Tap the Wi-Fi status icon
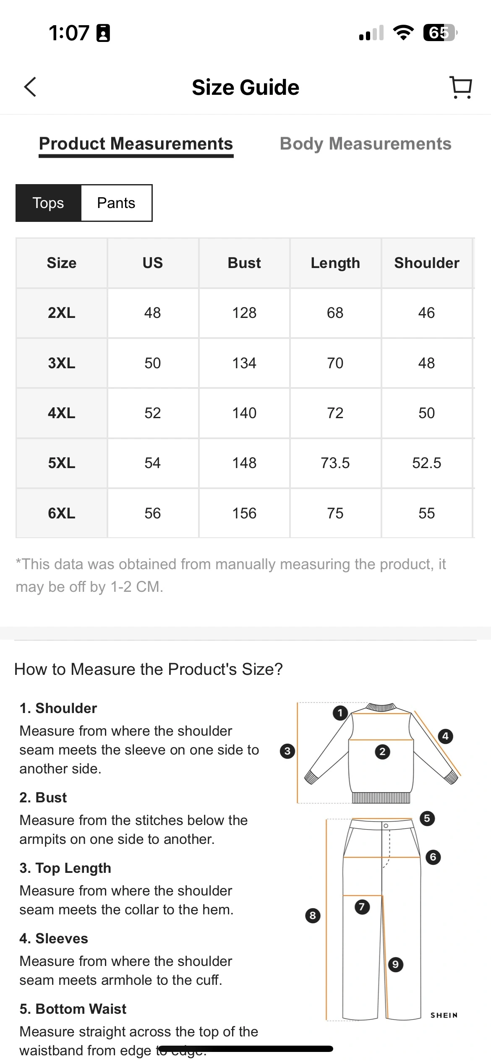 point(403,33)
